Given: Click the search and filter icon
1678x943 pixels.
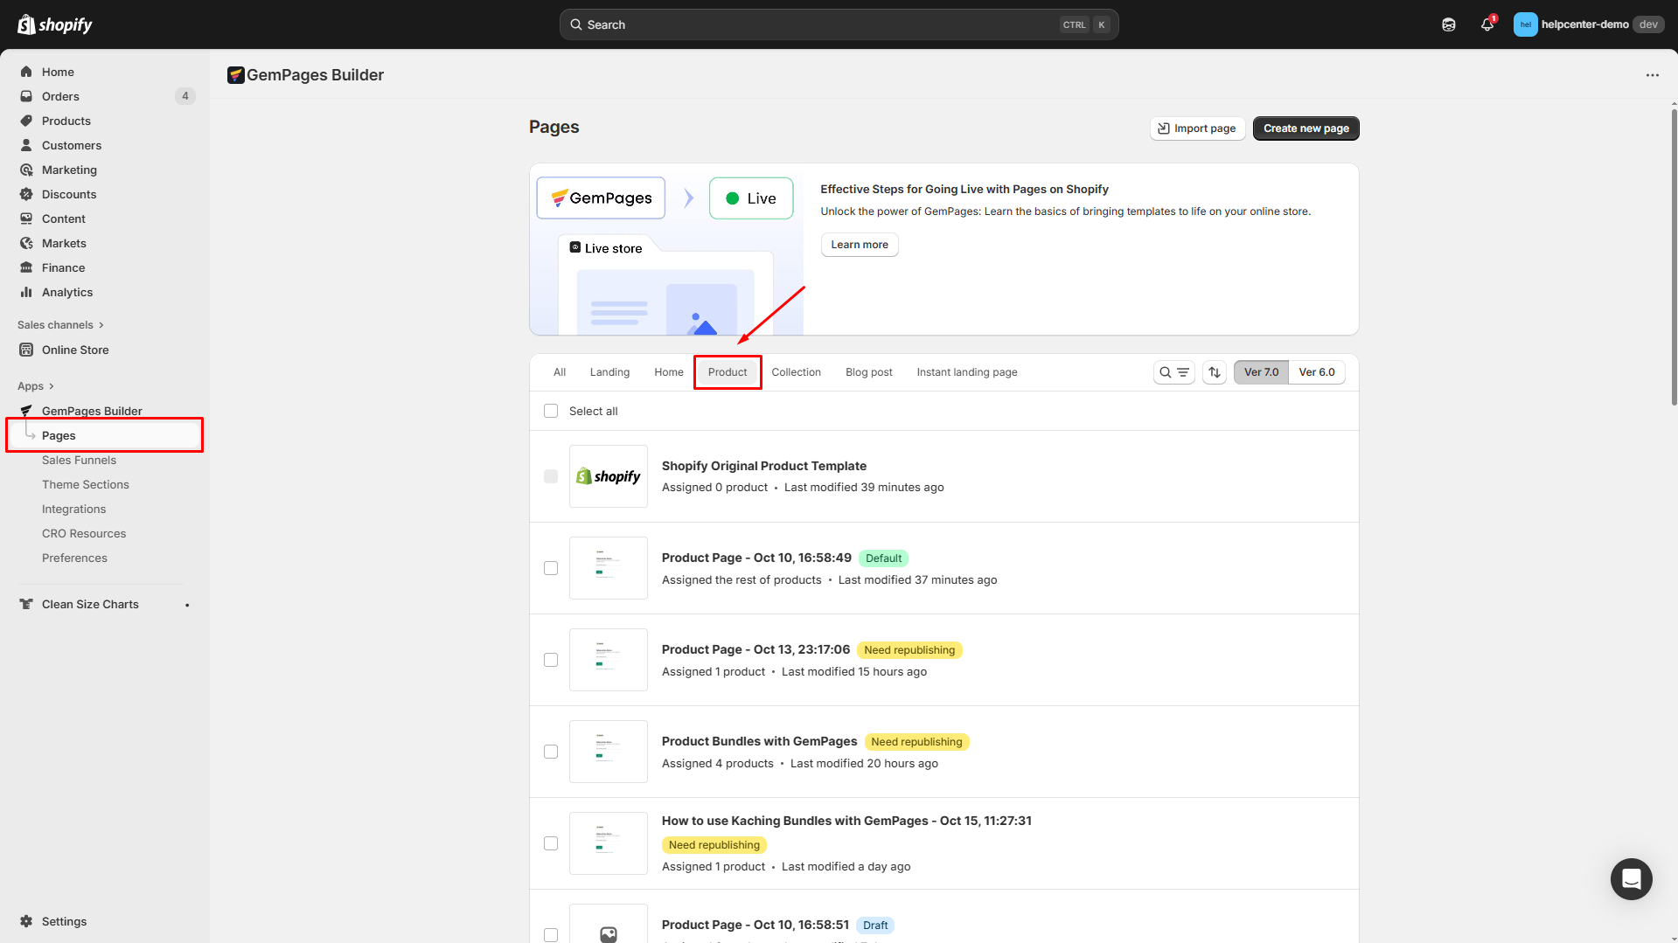Looking at the screenshot, I should pyautogui.click(x=1173, y=372).
